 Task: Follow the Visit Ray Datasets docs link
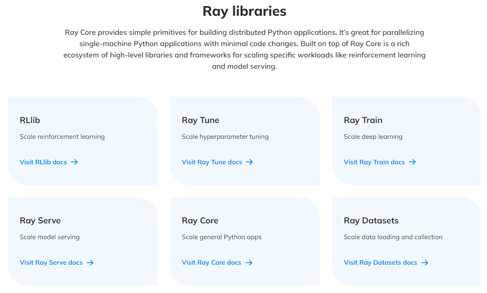380,263
